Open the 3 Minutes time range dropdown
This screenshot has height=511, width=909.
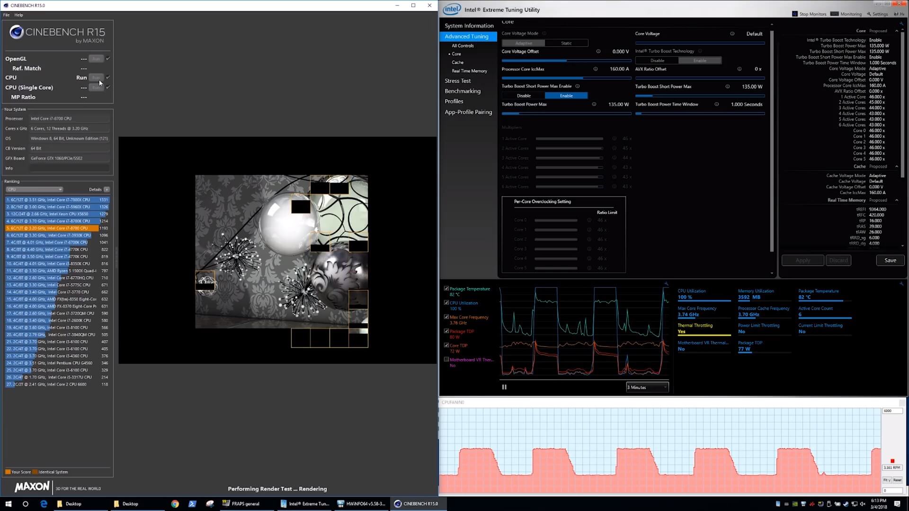coord(647,388)
